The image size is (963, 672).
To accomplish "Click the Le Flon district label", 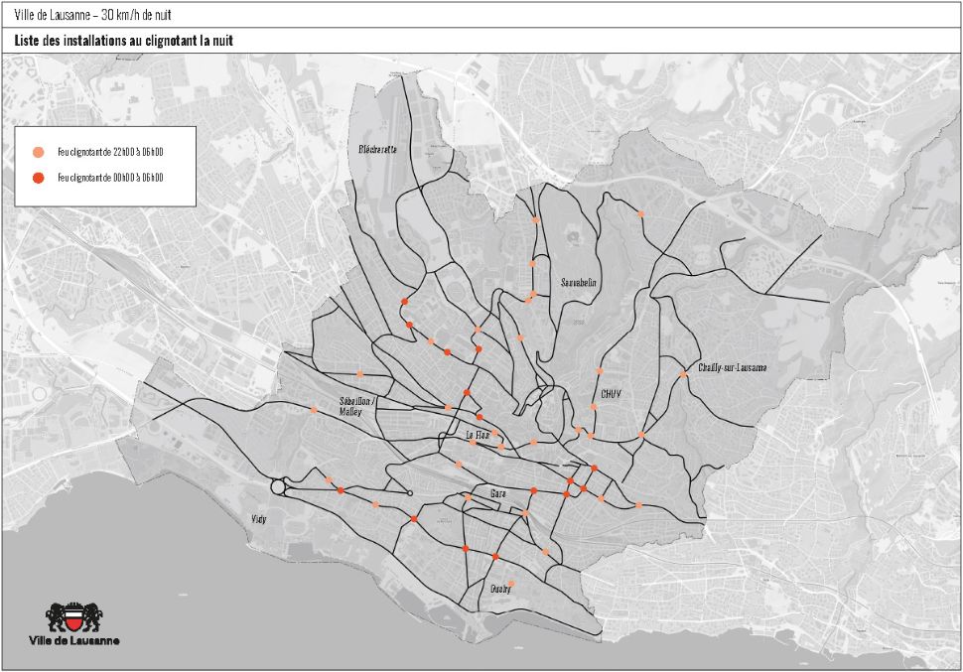I will [478, 436].
